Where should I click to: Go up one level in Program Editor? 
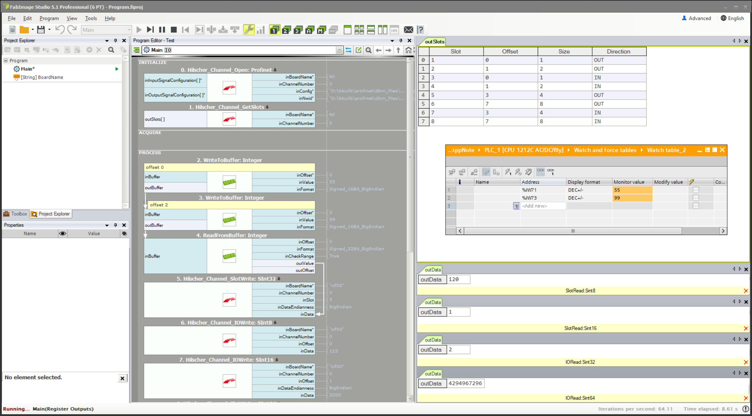(398, 50)
